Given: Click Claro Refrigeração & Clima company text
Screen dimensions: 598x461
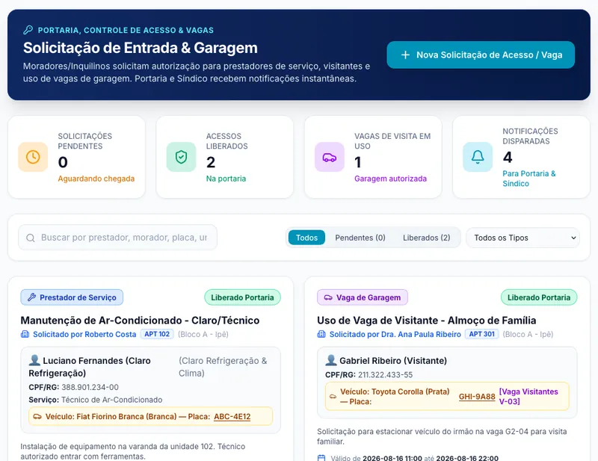Looking at the screenshot, I should (223, 367).
